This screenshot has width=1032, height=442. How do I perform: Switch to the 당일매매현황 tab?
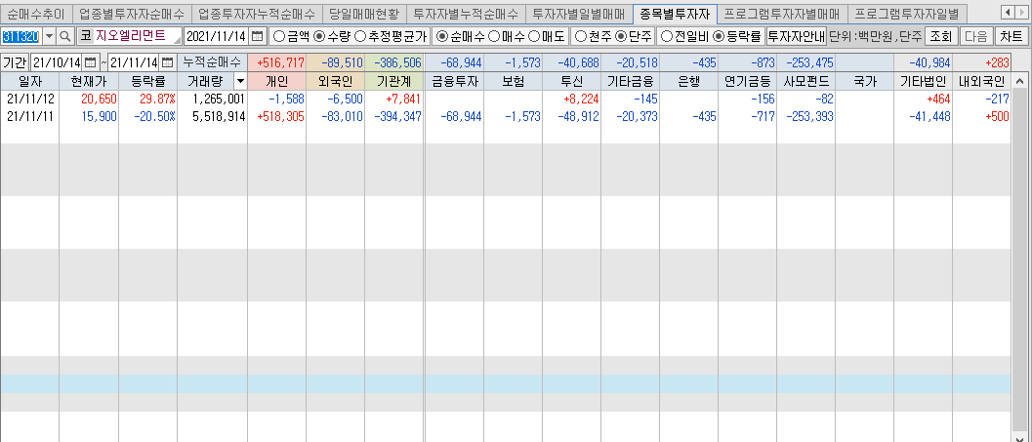pos(364,13)
